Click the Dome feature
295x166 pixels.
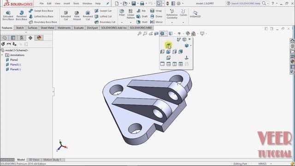point(156,17)
